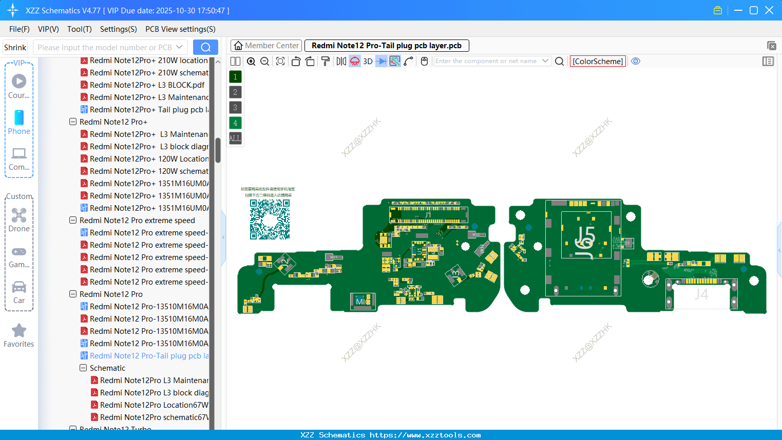This screenshot has width=782, height=440.
Task: Collapse the Schematic tree branch
Action: click(x=83, y=368)
